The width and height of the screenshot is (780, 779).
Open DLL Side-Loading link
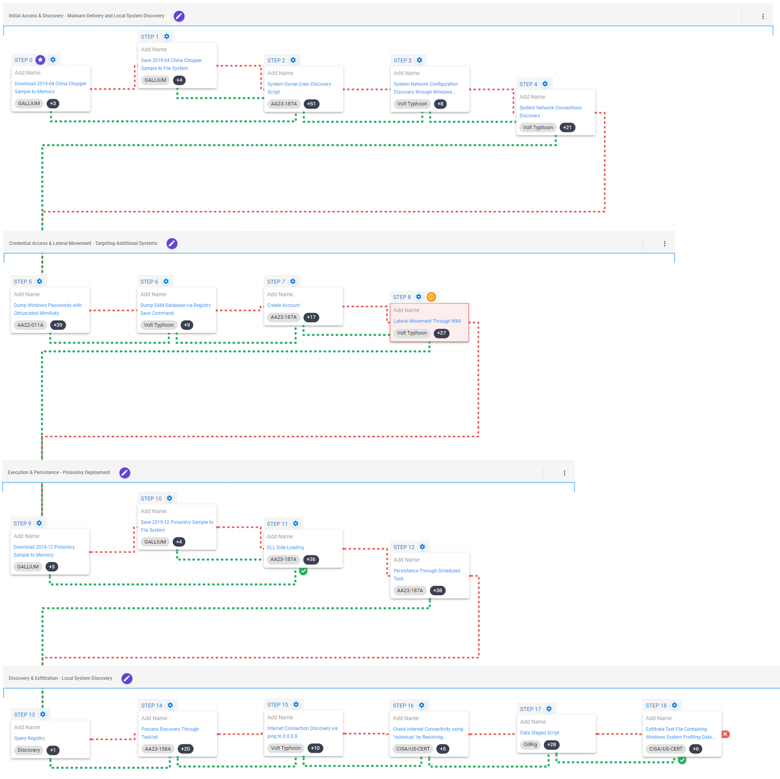pos(285,547)
